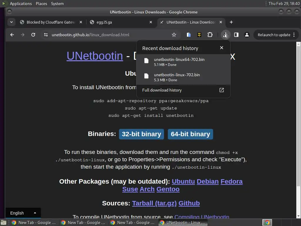The width and height of the screenshot is (301, 226).
Task: Close the UNetbootin Linux Downloads tab
Action: coord(221,22)
